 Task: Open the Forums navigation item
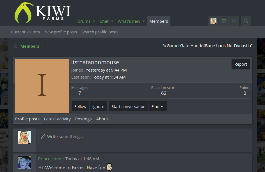pyautogui.click(x=83, y=21)
